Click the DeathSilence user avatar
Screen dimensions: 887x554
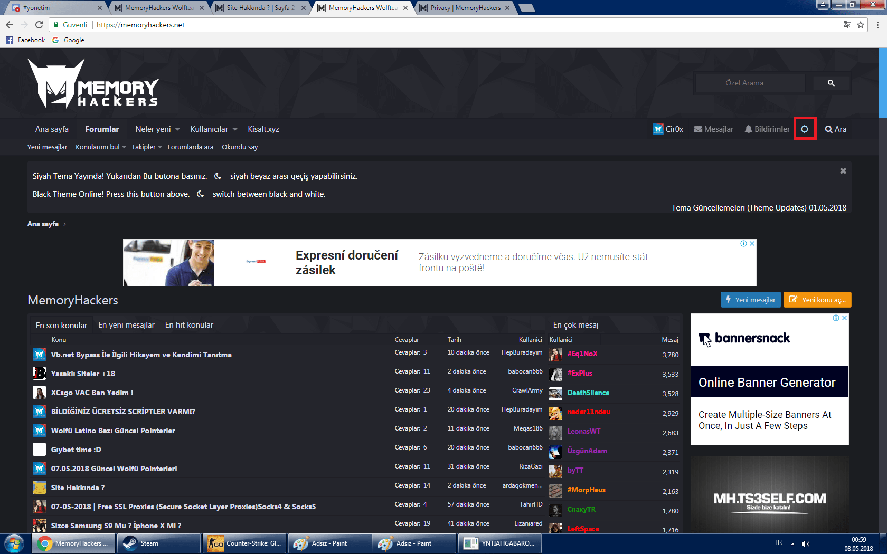[555, 393]
